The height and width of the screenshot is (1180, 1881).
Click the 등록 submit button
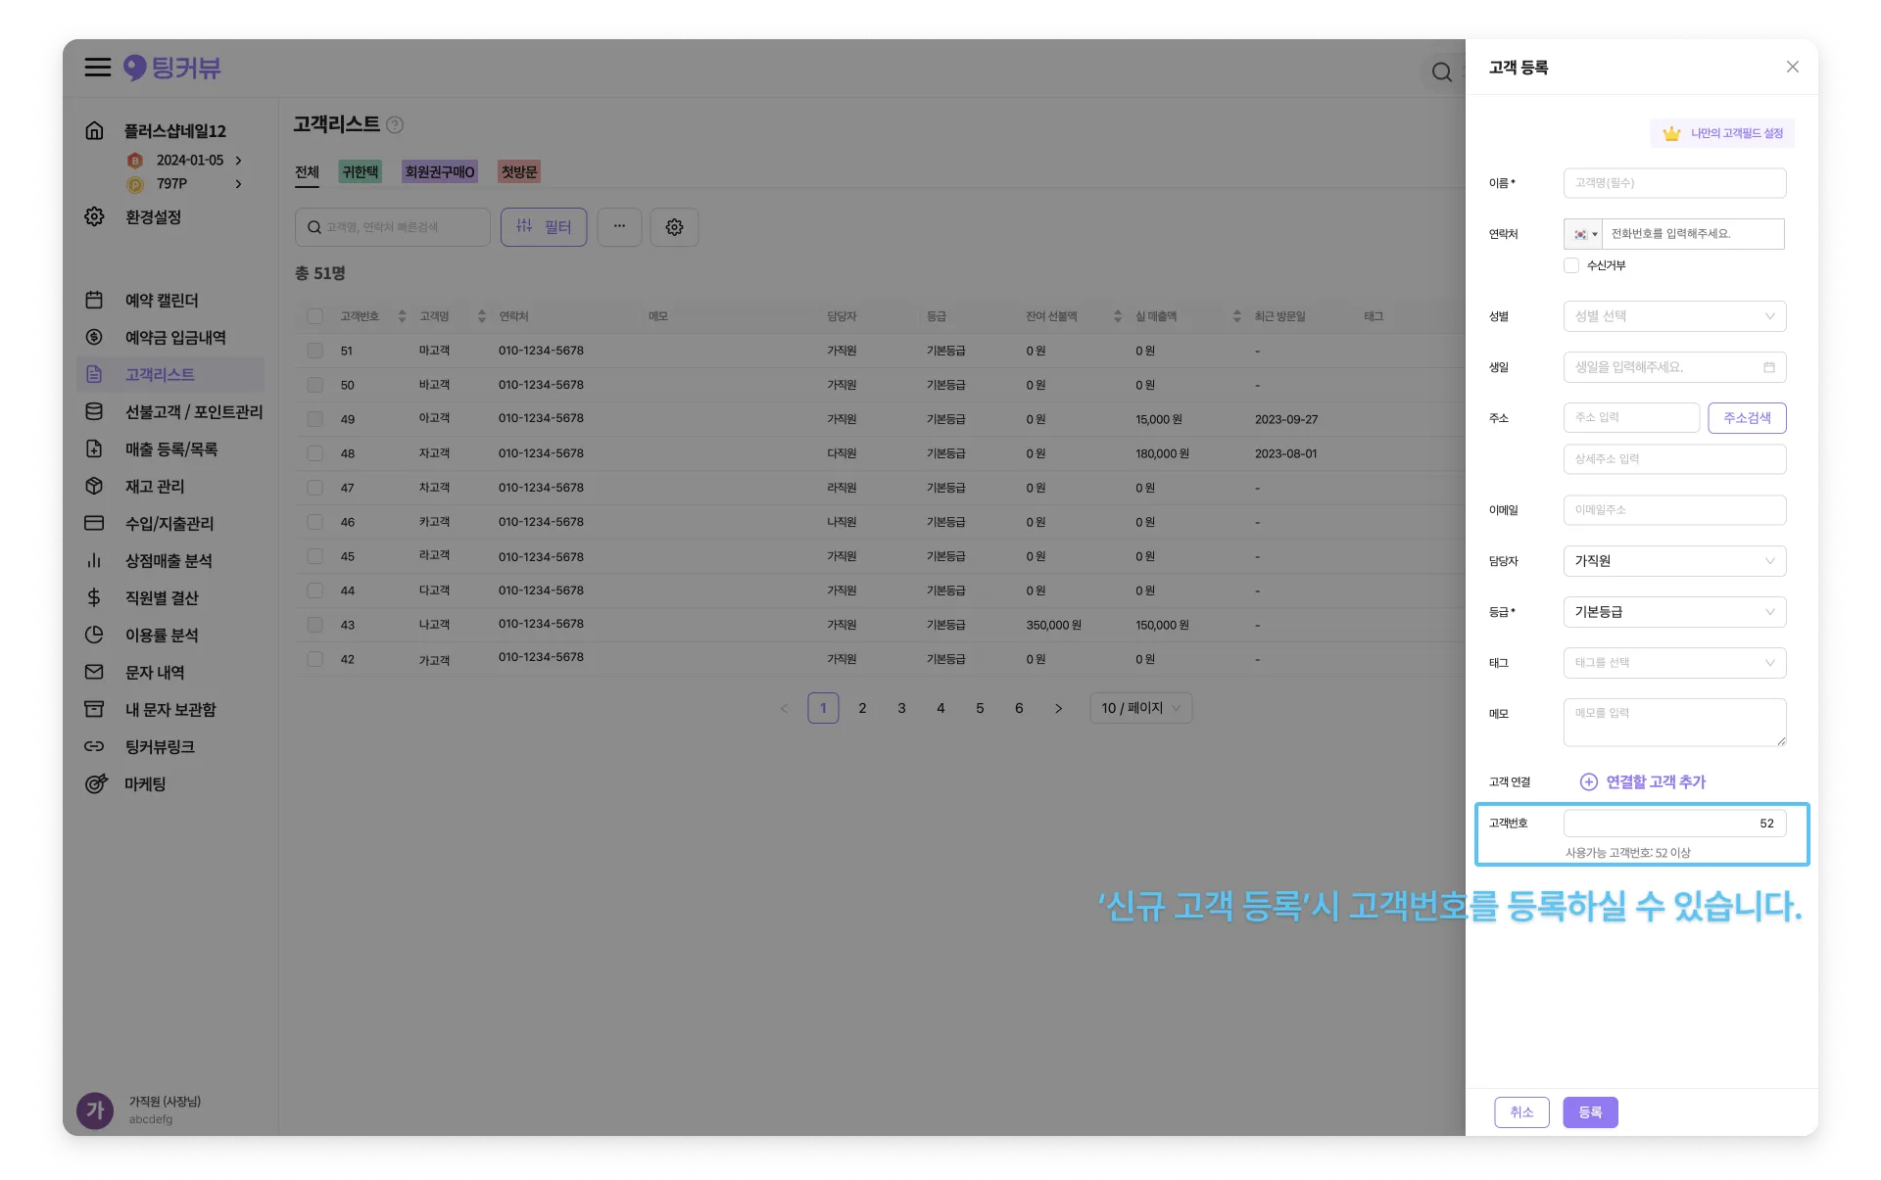point(1589,1112)
